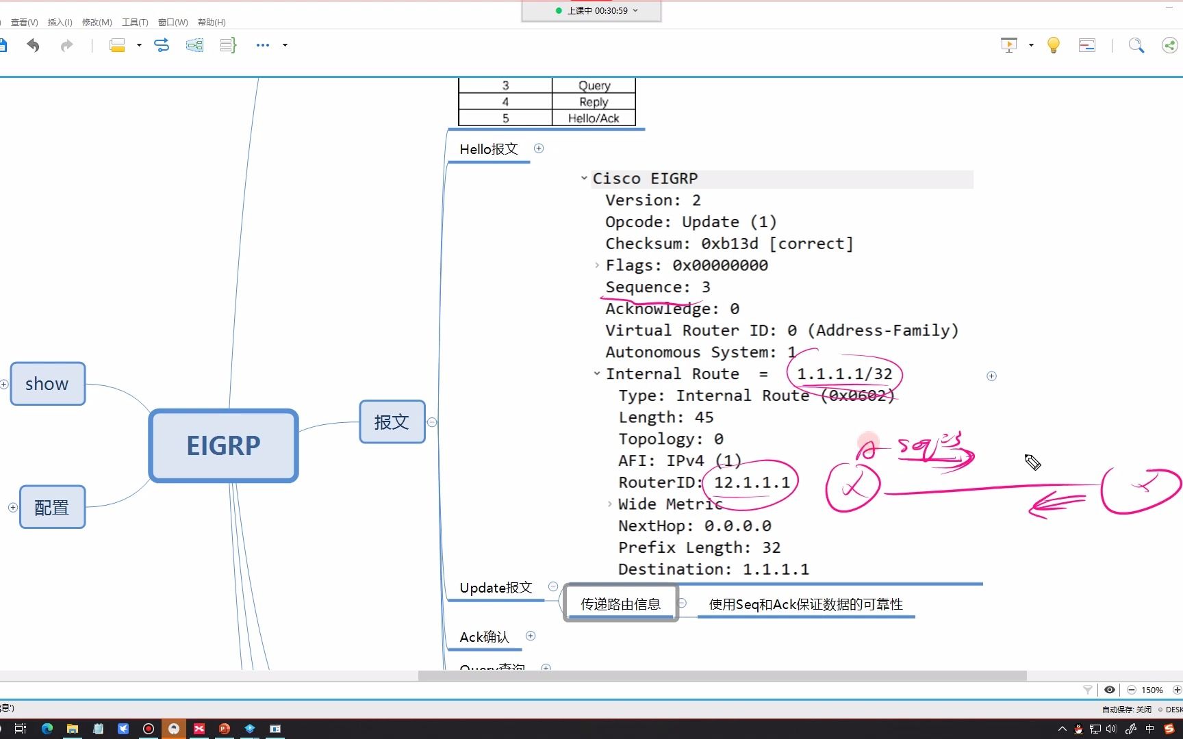
Task: Open the 修改(M) menu
Action: pos(97,23)
